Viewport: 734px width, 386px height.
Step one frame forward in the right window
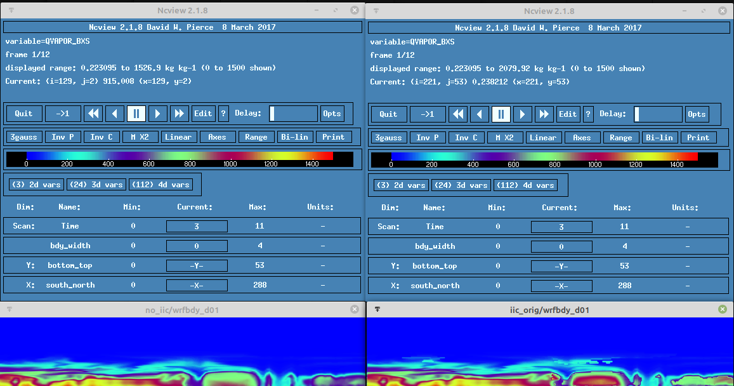click(523, 114)
